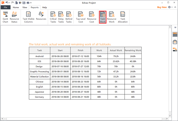Select the Japanese task cell
The width and height of the screenshot is (178, 121).
pyautogui.click(x=39, y=92)
